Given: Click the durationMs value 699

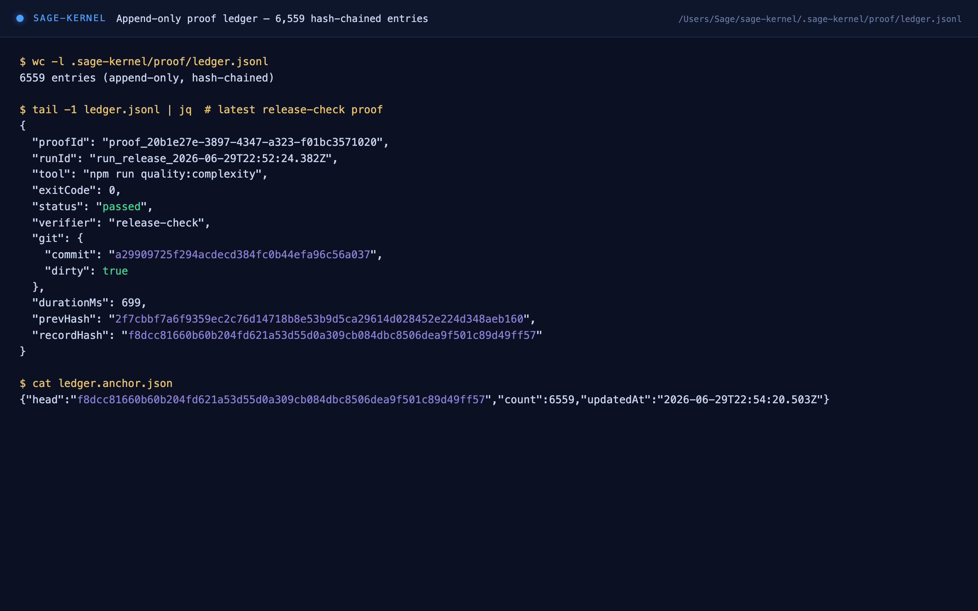Looking at the screenshot, I should point(131,303).
